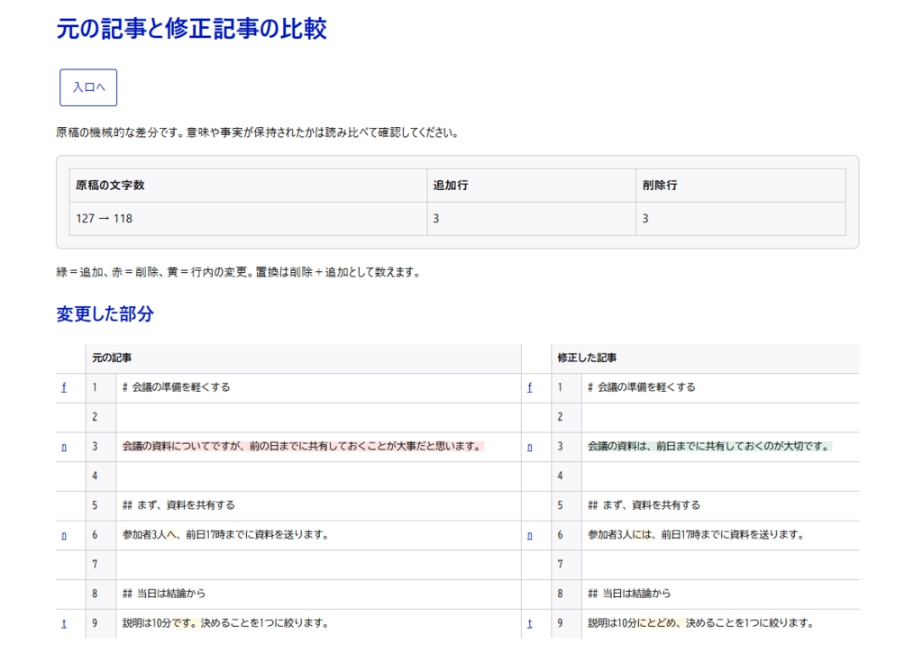Image resolution: width=923 pixels, height=653 pixels.
Task: Follow the n link beside original line 6
Action: pyautogui.click(x=64, y=535)
